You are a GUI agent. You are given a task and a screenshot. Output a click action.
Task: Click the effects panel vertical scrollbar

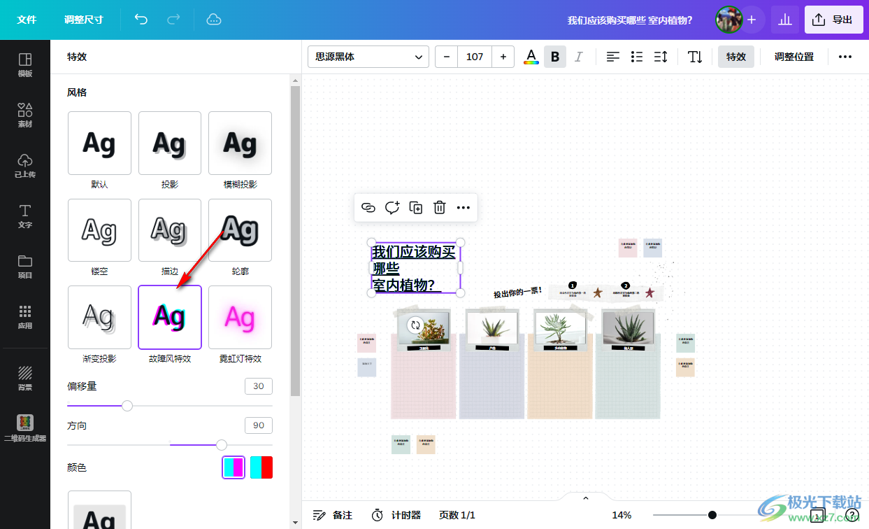click(x=295, y=241)
